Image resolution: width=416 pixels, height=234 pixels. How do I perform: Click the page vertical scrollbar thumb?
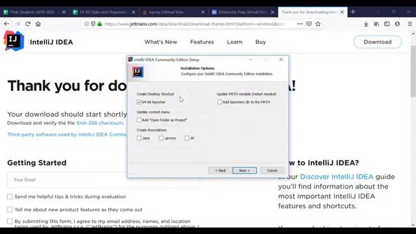click(413, 71)
